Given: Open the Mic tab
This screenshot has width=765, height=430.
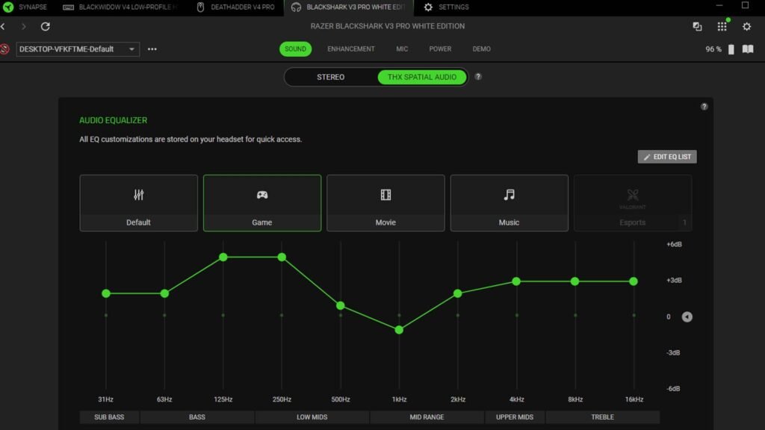Looking at the screenshot, I should [x=402, y=49].
